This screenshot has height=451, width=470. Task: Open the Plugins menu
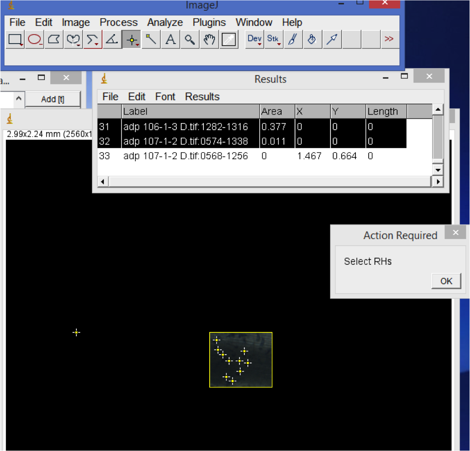pyautogui.click(x=209, y=23)
